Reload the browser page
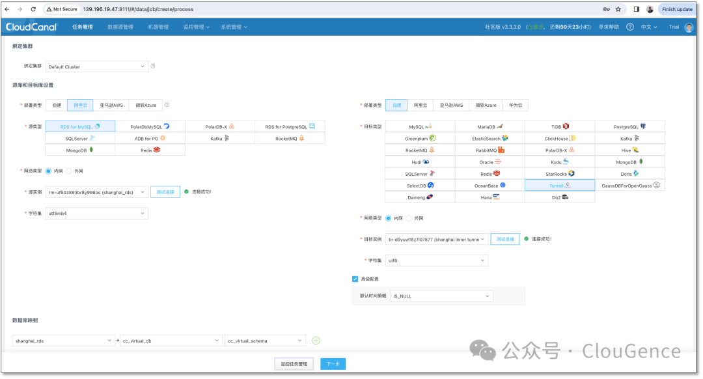Image resolution: width=703 pixels, height=379 pixels. point(33,9)
